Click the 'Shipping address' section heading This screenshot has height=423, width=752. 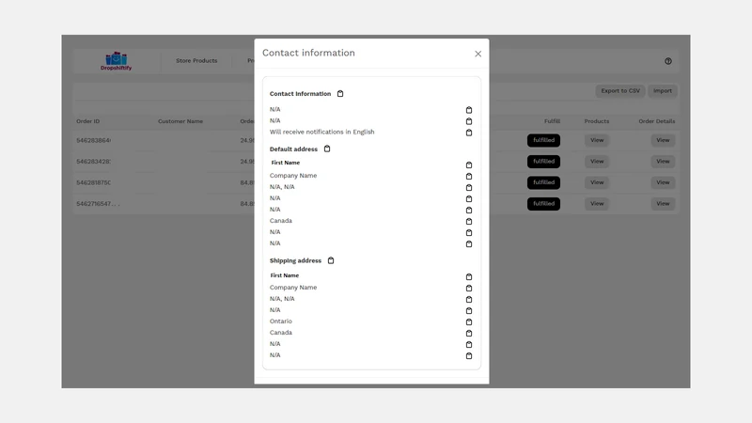[295, 261]
